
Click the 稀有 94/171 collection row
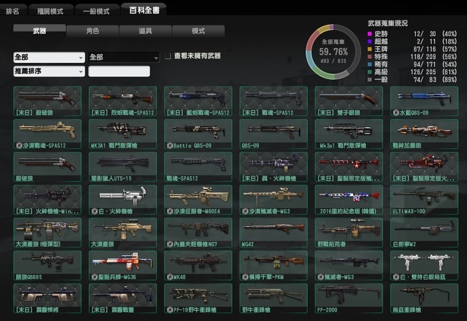pos(412,64)
